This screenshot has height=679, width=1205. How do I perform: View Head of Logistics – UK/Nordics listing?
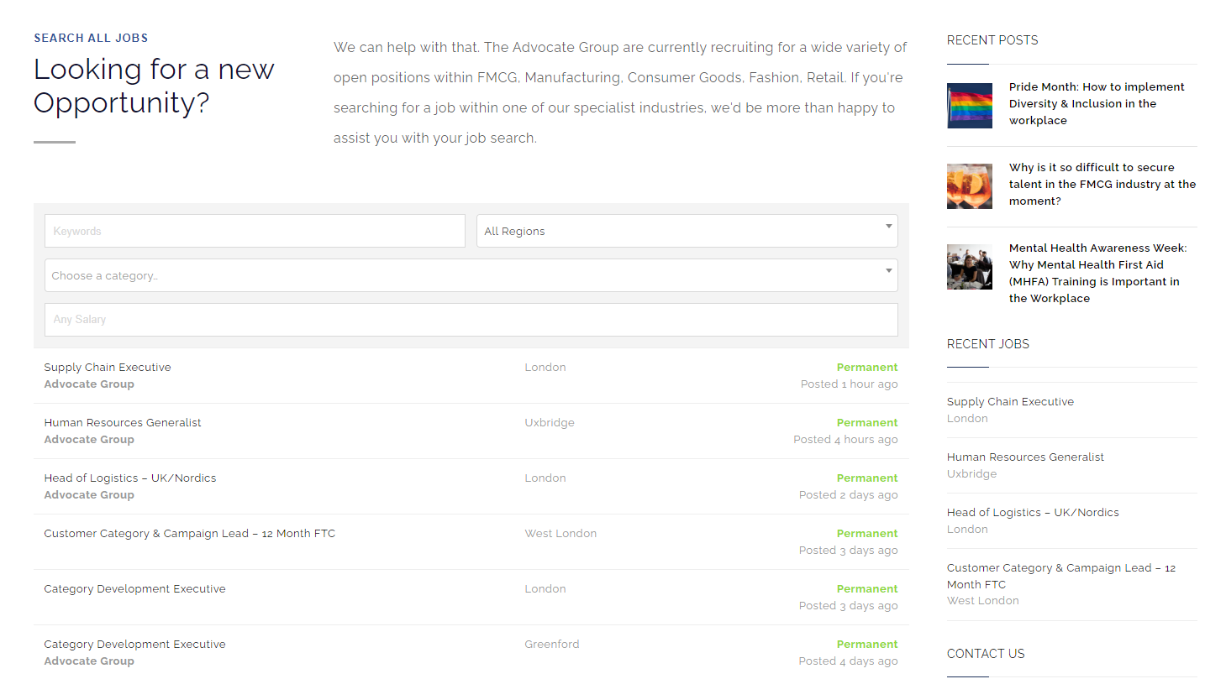pos(130,478)
